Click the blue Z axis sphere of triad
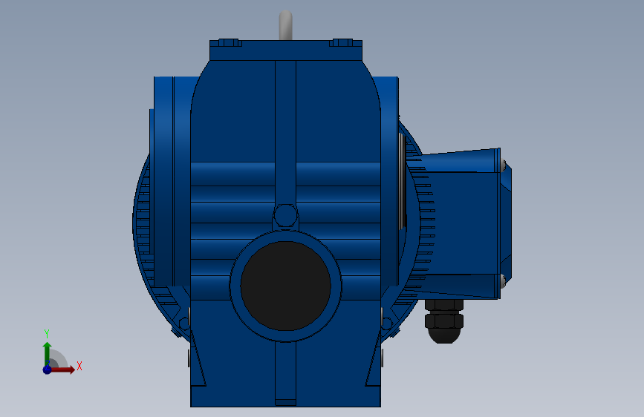The image size is (644, 417). [48, 370]
